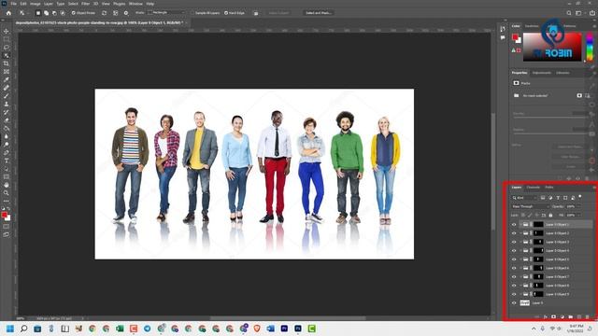Viewport: 598px width, 336px height.
Task: Expand the Layer 0 Object 8 group
Action: pyautogui.click(x=520, y=286)
